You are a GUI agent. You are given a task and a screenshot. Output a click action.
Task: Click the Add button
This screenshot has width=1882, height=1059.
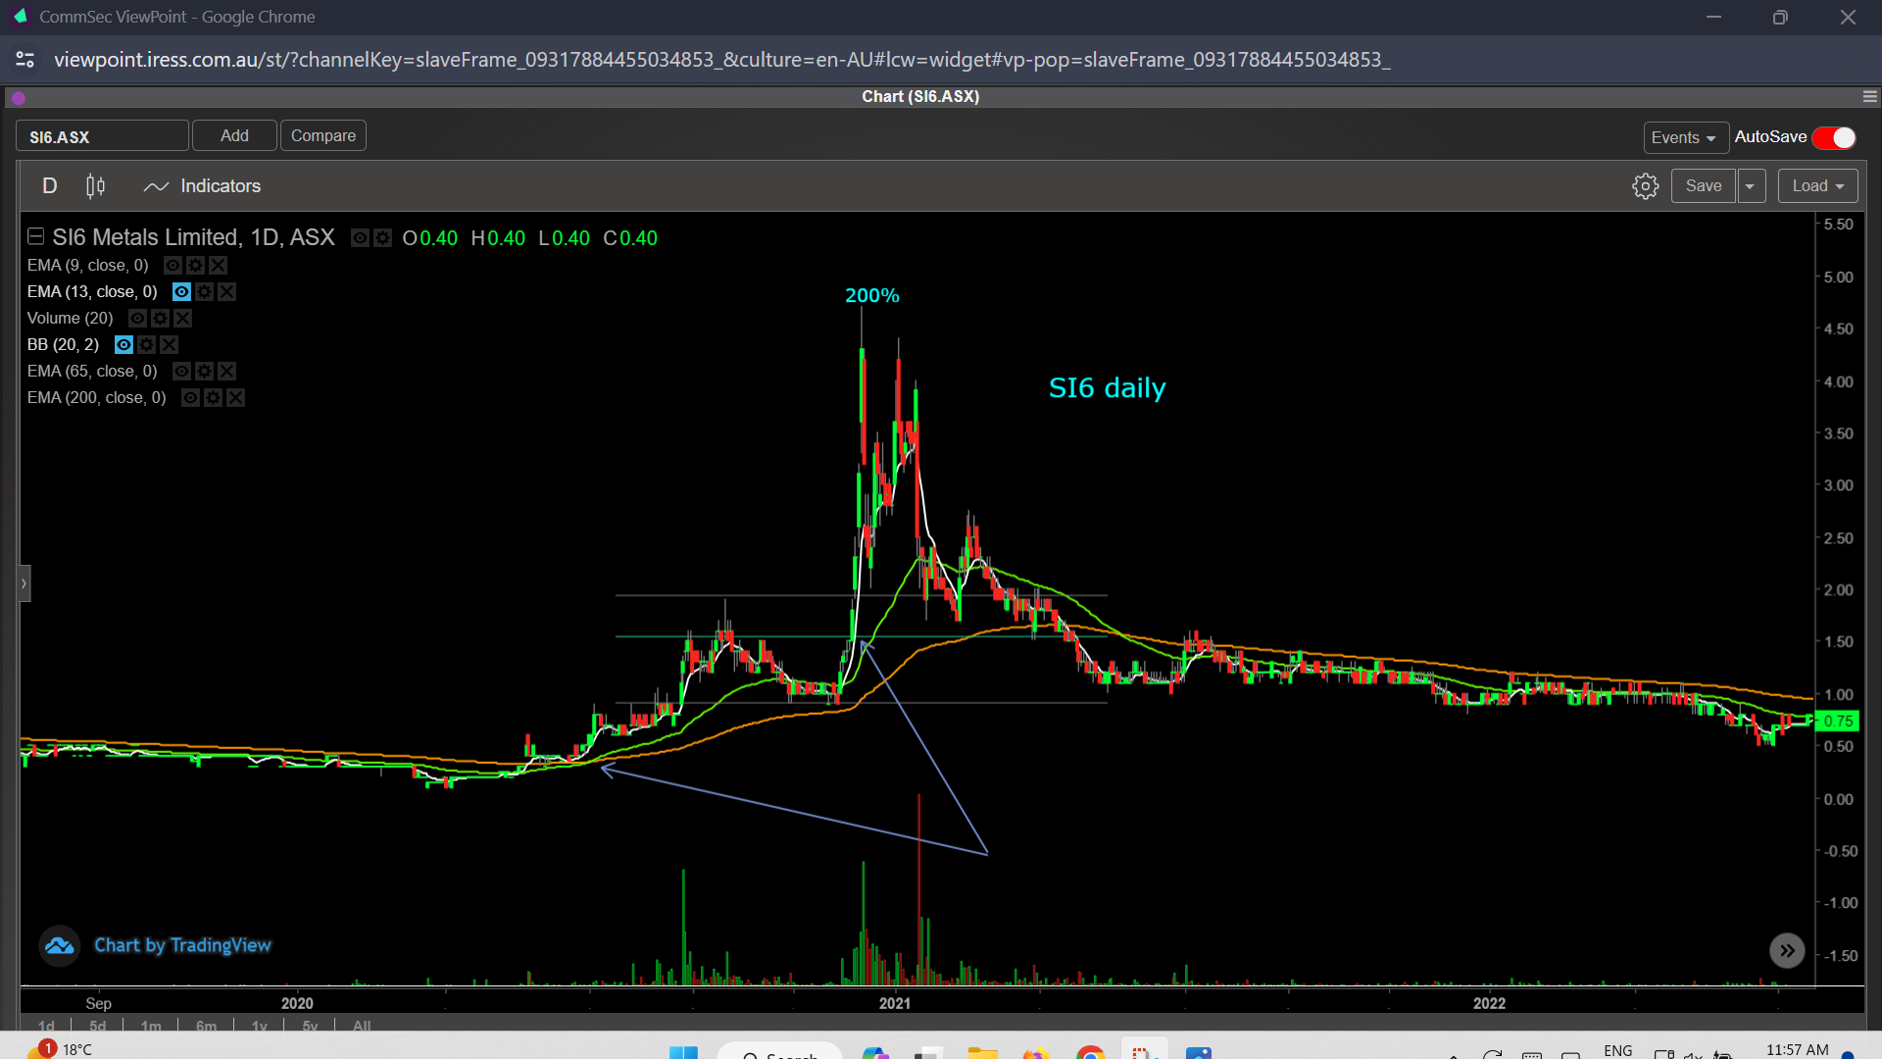coord(234,135)
